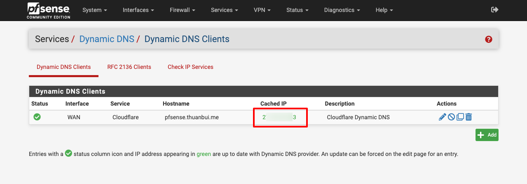Disable the Cloudflare DDNS client entry
Viewport: 527px width, 184px height.
[451, 117]
